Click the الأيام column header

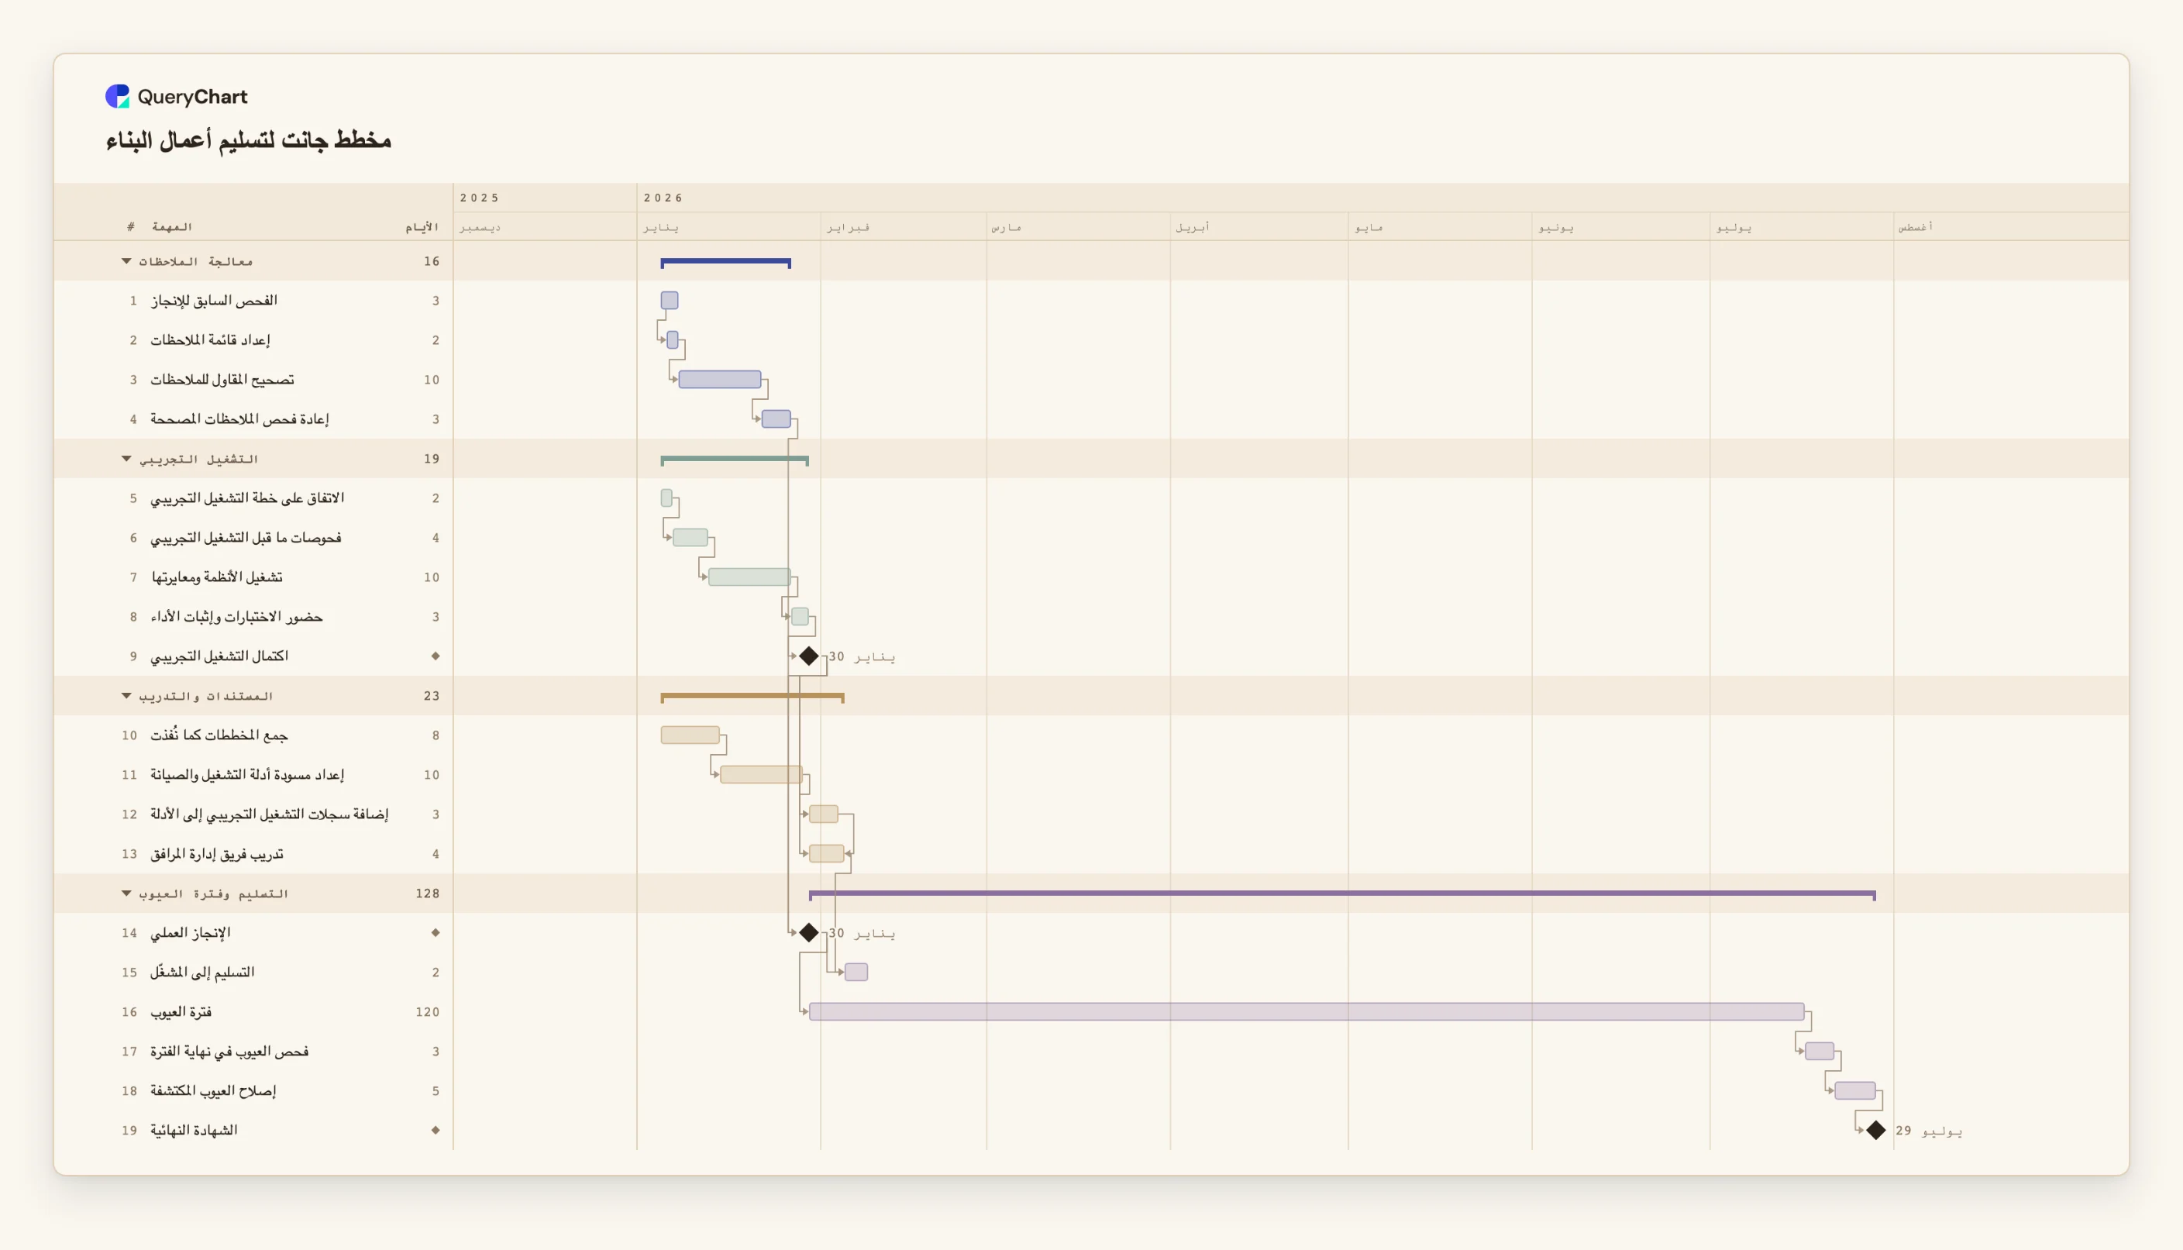point(422,226)
